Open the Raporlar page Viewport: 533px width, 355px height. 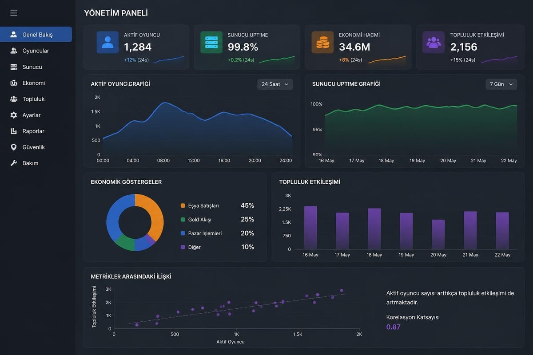[36, 131]
